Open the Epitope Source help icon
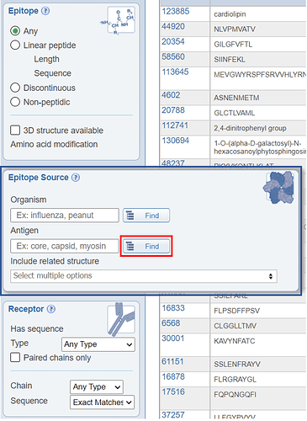This screenshot has height=421, width=307. coord(76,178)
